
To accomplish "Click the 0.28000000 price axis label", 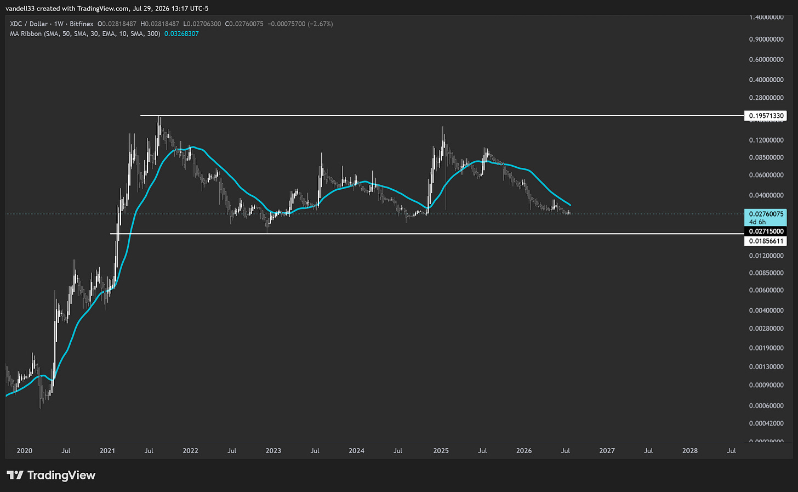I will click(x=766, y=98).
